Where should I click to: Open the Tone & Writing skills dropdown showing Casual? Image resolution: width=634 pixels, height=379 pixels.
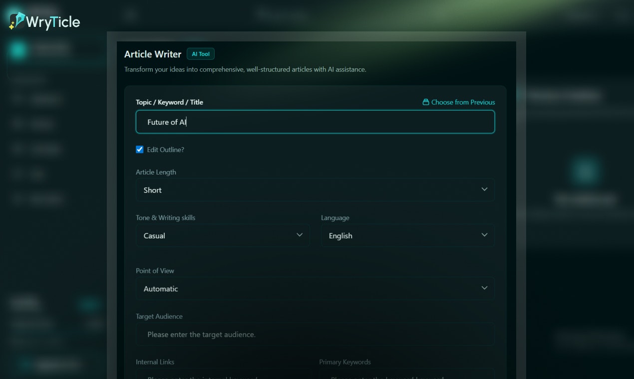pyautogui.click(x=223, y=235)
